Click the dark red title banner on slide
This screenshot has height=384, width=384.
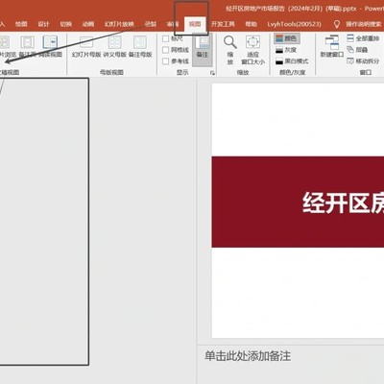[298, 202]
